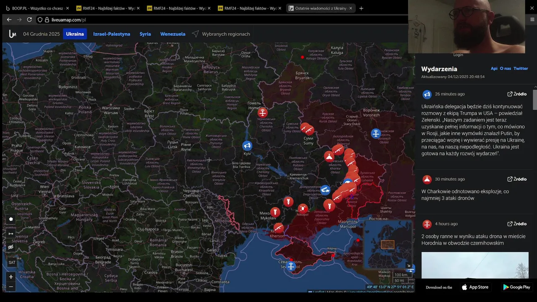Click the OpenStreetMap attribution link
Screen dimensions: 537x302
tap(381, 292)
